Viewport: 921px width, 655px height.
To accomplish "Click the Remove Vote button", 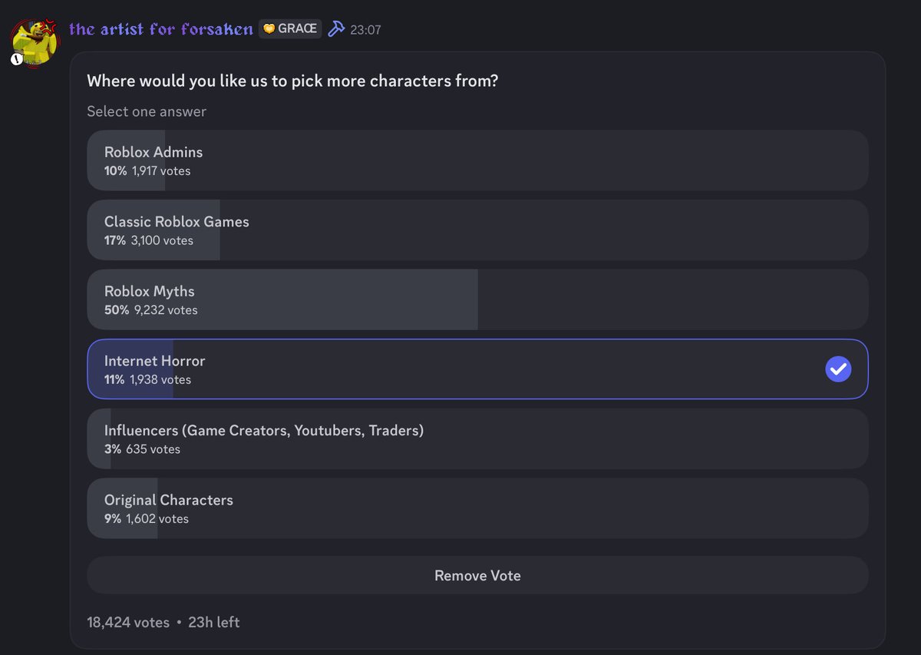I will click(477, 575).
